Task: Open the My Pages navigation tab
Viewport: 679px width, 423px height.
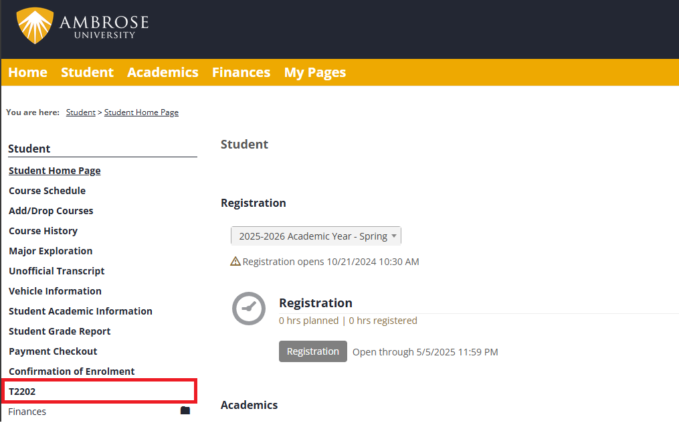Action: (314, 72)
